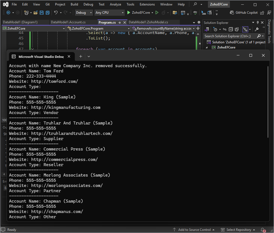Viewport: 274px width, 233px height.
Task: Open the Any CPU platform dropdown
Action: click(x=109, y=13)
